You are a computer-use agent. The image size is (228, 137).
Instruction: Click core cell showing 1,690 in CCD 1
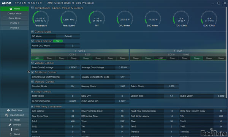coord(160,58)
